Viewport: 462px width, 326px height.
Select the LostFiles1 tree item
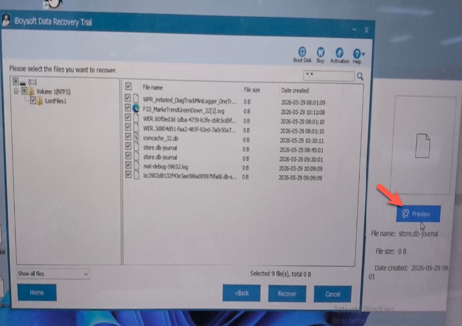click(x=55, y=101)
